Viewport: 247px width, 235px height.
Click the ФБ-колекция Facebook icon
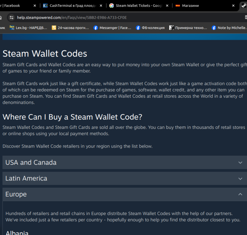coord(138,28)
